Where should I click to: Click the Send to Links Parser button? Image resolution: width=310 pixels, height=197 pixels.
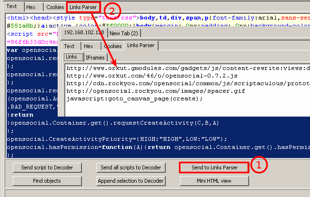[214, 167]
